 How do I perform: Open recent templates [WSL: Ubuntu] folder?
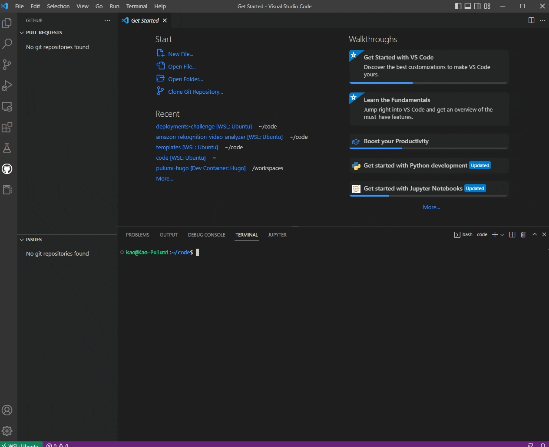(187, 147)
